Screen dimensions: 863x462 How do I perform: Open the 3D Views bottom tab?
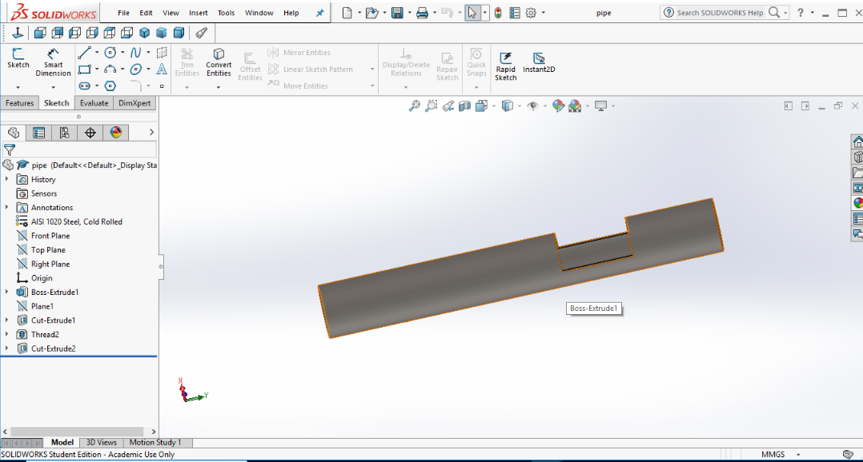point(101,442)
